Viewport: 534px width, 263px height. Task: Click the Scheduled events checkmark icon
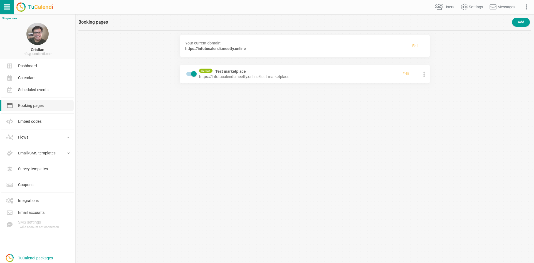point(10,90)
